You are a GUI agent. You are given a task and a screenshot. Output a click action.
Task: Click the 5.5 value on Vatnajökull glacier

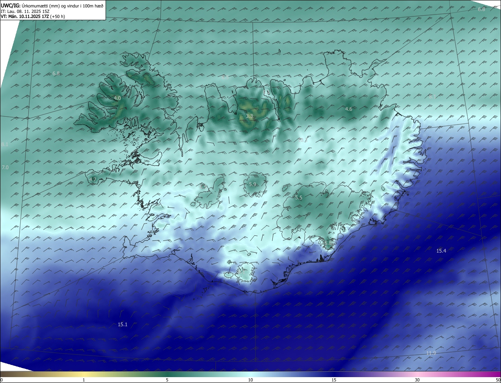click(299, 198)
